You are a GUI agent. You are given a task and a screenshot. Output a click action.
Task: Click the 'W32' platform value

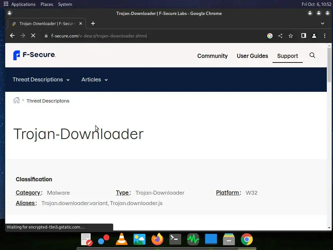[x=251, y=193]
